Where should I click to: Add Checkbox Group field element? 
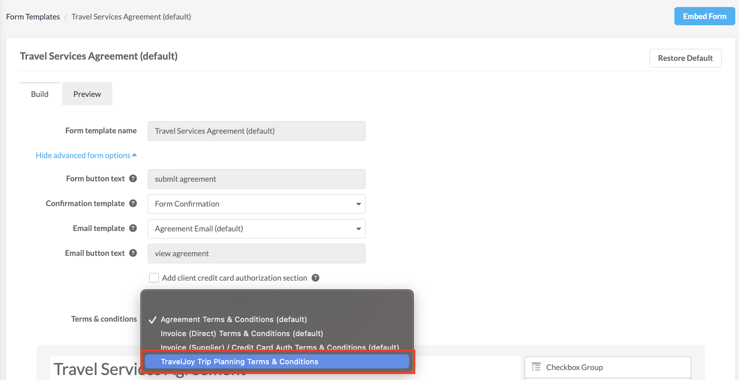pos(608,367)
